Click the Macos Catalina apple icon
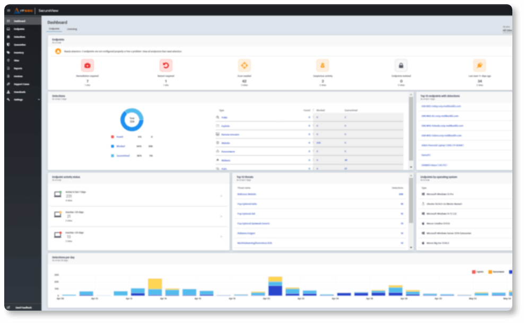This screenshot has height=323, width=524. [x=423, y=223]
